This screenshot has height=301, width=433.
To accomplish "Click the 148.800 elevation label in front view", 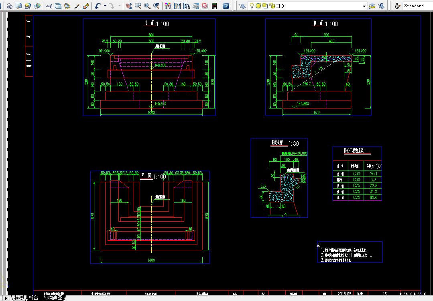I will coord(161,65).
